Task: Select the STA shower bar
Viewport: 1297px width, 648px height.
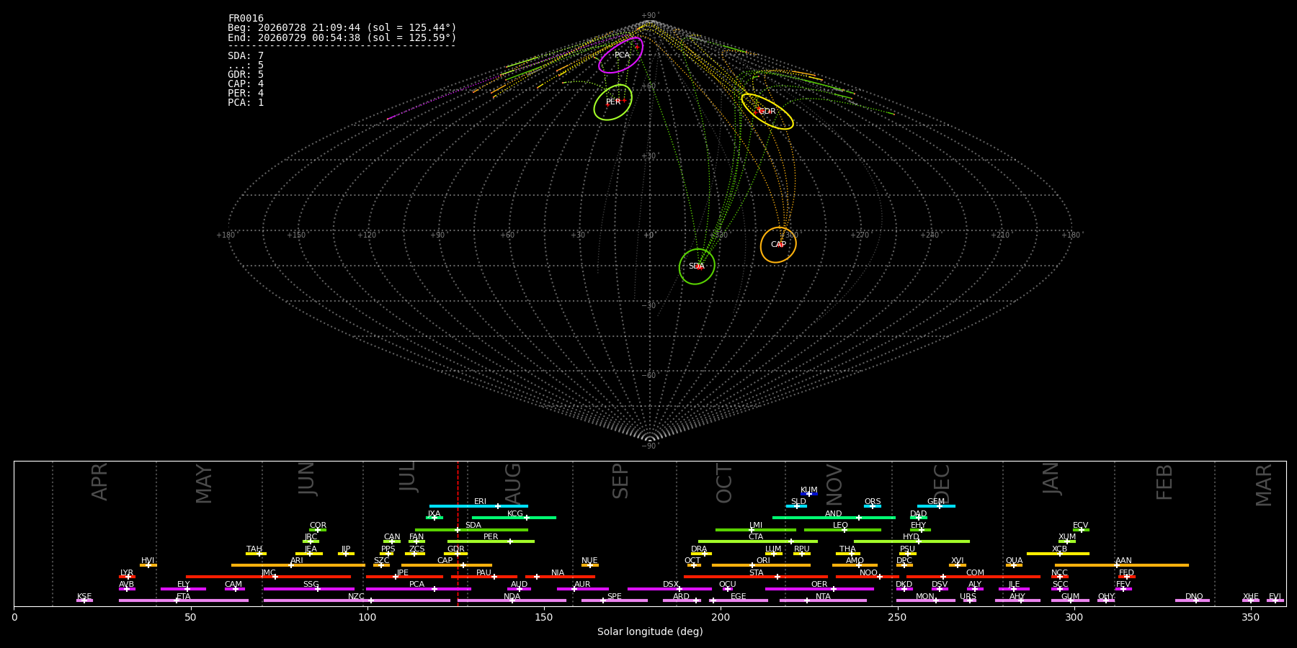Action: 756,577
